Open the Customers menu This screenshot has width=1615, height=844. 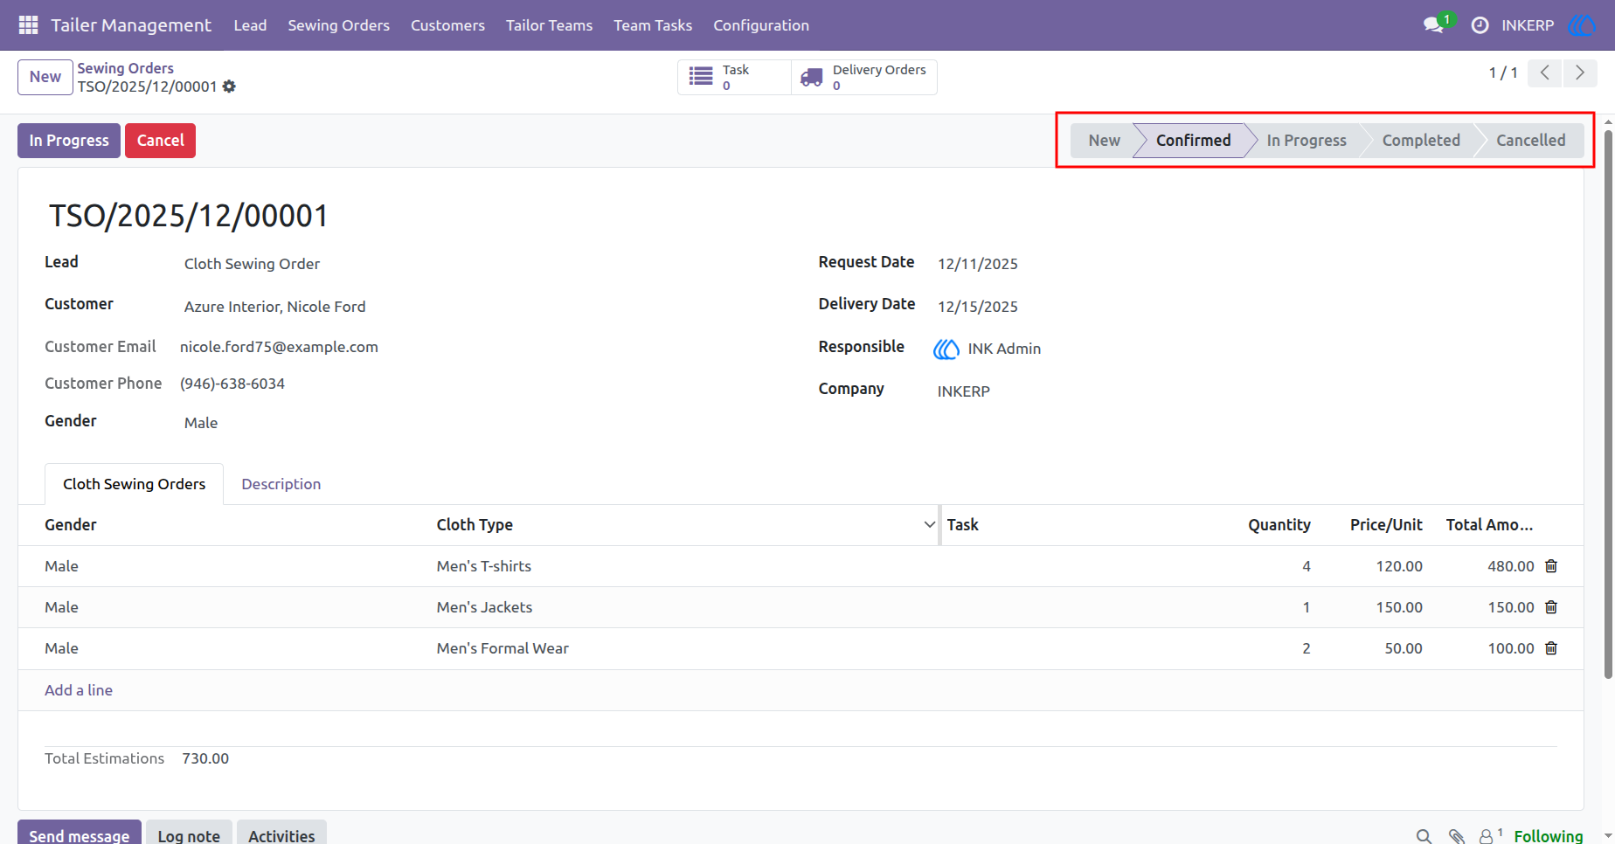click(447, 25)
